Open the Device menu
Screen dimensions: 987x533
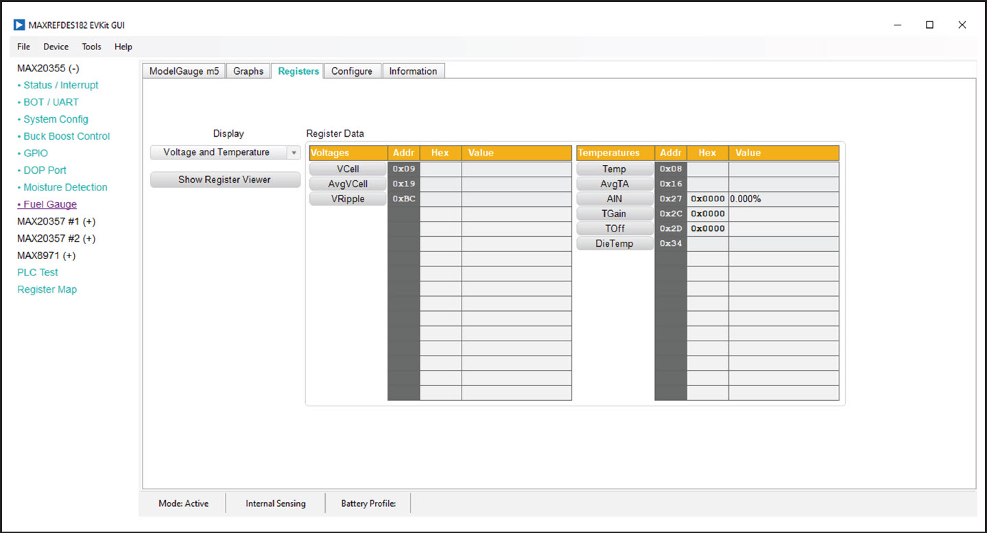[56, 47]
